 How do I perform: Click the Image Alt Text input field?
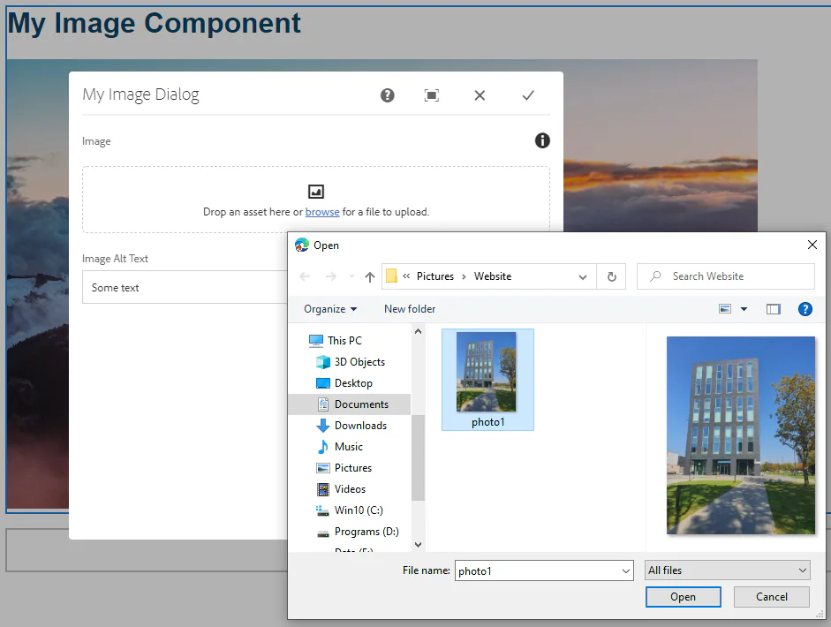click(185, 287)
